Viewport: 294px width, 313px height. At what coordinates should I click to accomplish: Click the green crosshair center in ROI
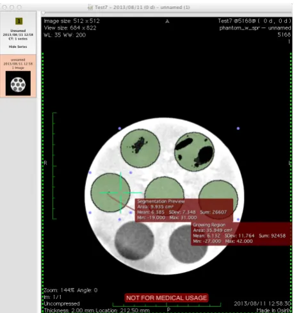[x=121, y=193]
